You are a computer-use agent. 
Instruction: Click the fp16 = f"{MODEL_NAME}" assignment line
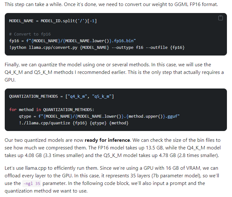[x=72, y=41]
